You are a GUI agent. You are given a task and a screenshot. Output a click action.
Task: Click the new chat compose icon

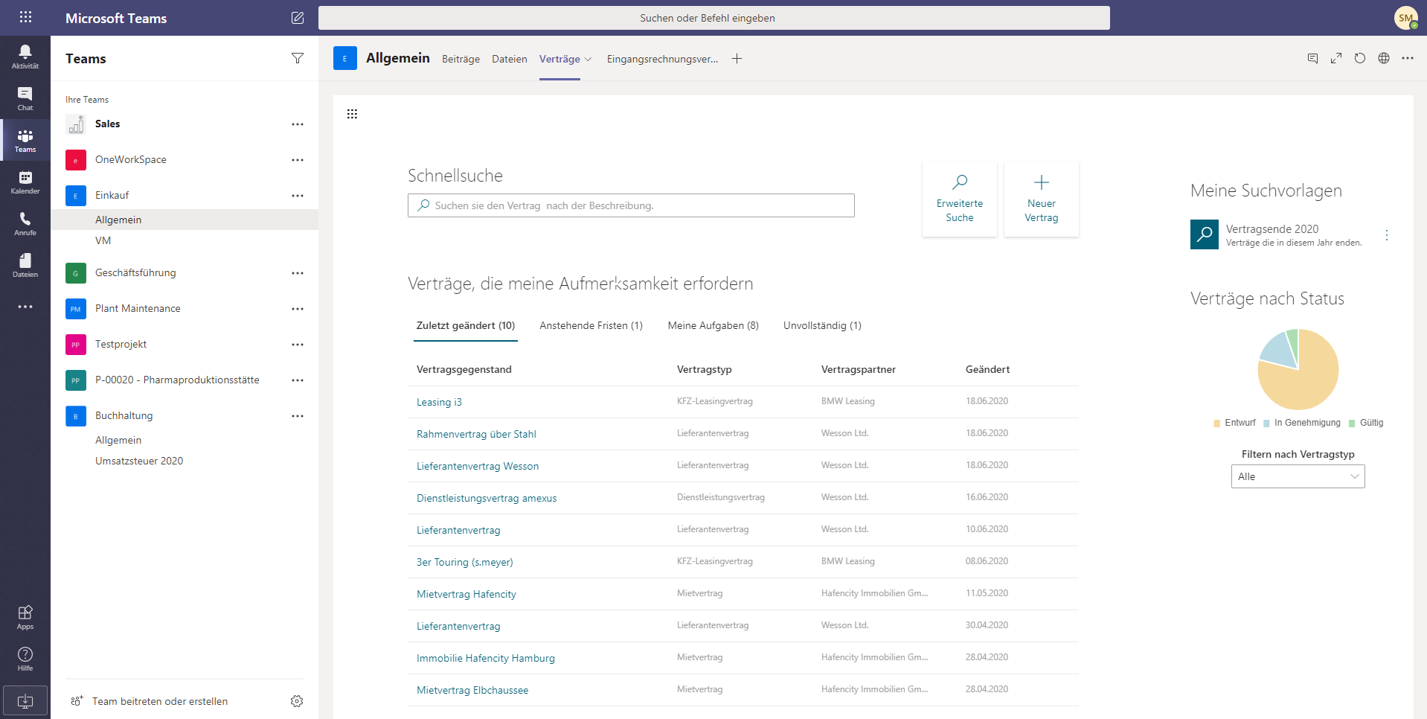[298, 18]
